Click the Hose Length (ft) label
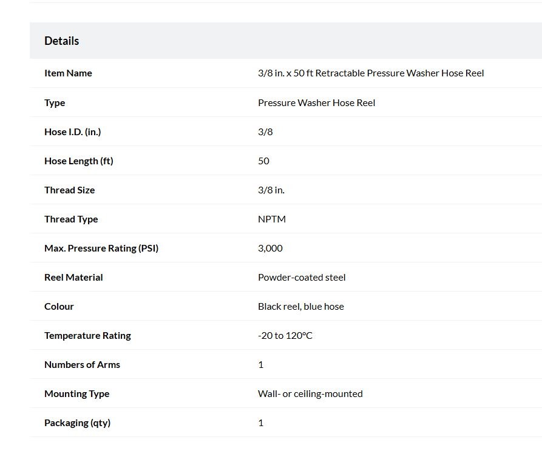 (79, 161)
